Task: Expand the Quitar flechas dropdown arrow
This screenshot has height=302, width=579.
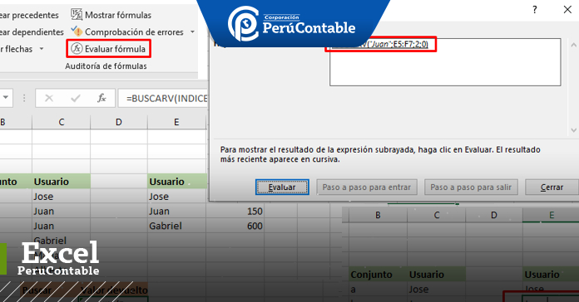Action: [42, 49]
